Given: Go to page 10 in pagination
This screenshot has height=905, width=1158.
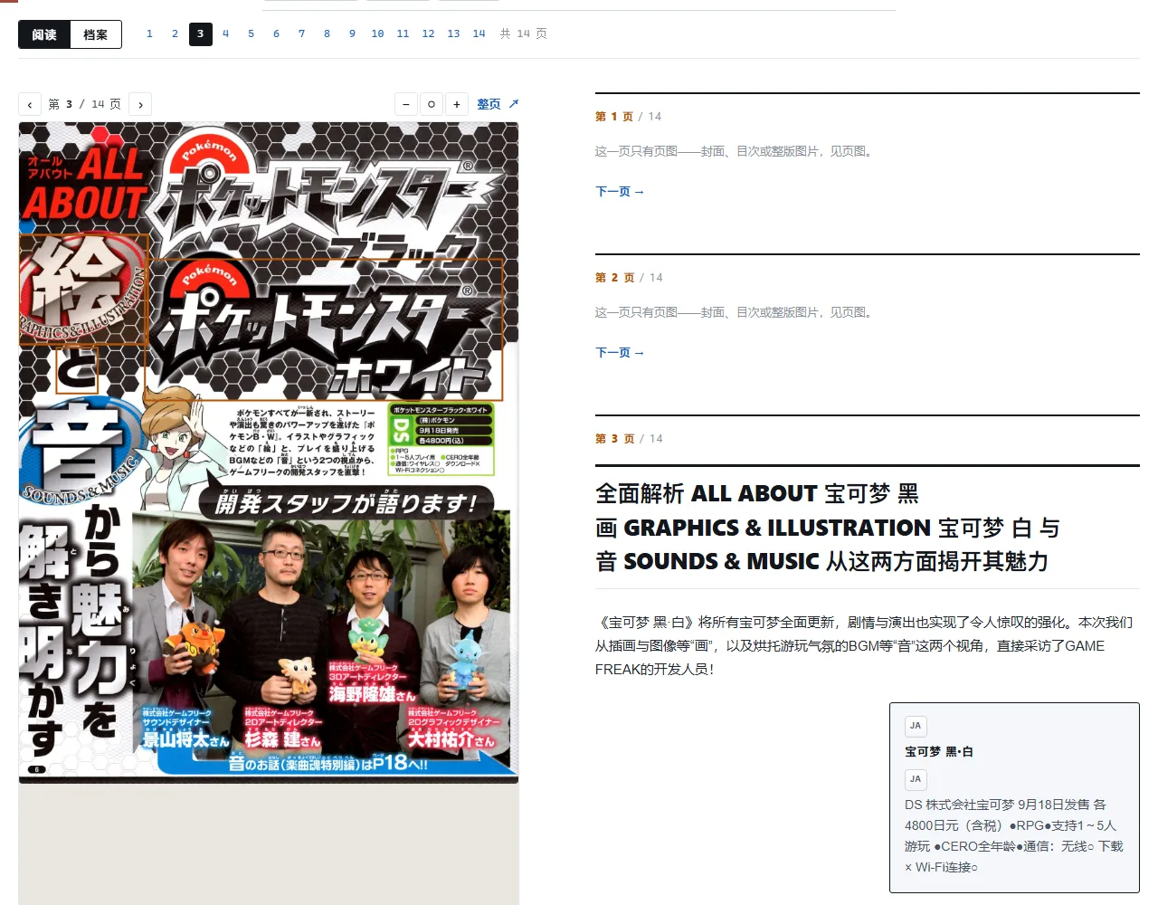Looking at the screenshot, I should click(377, 33).
